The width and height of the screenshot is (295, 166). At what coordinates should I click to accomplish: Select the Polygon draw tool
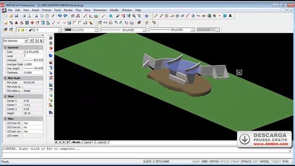tap(177, 16)
